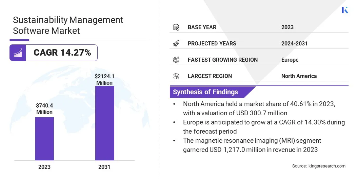
Task: Click the Kings Research K logo
Action: 345,10
